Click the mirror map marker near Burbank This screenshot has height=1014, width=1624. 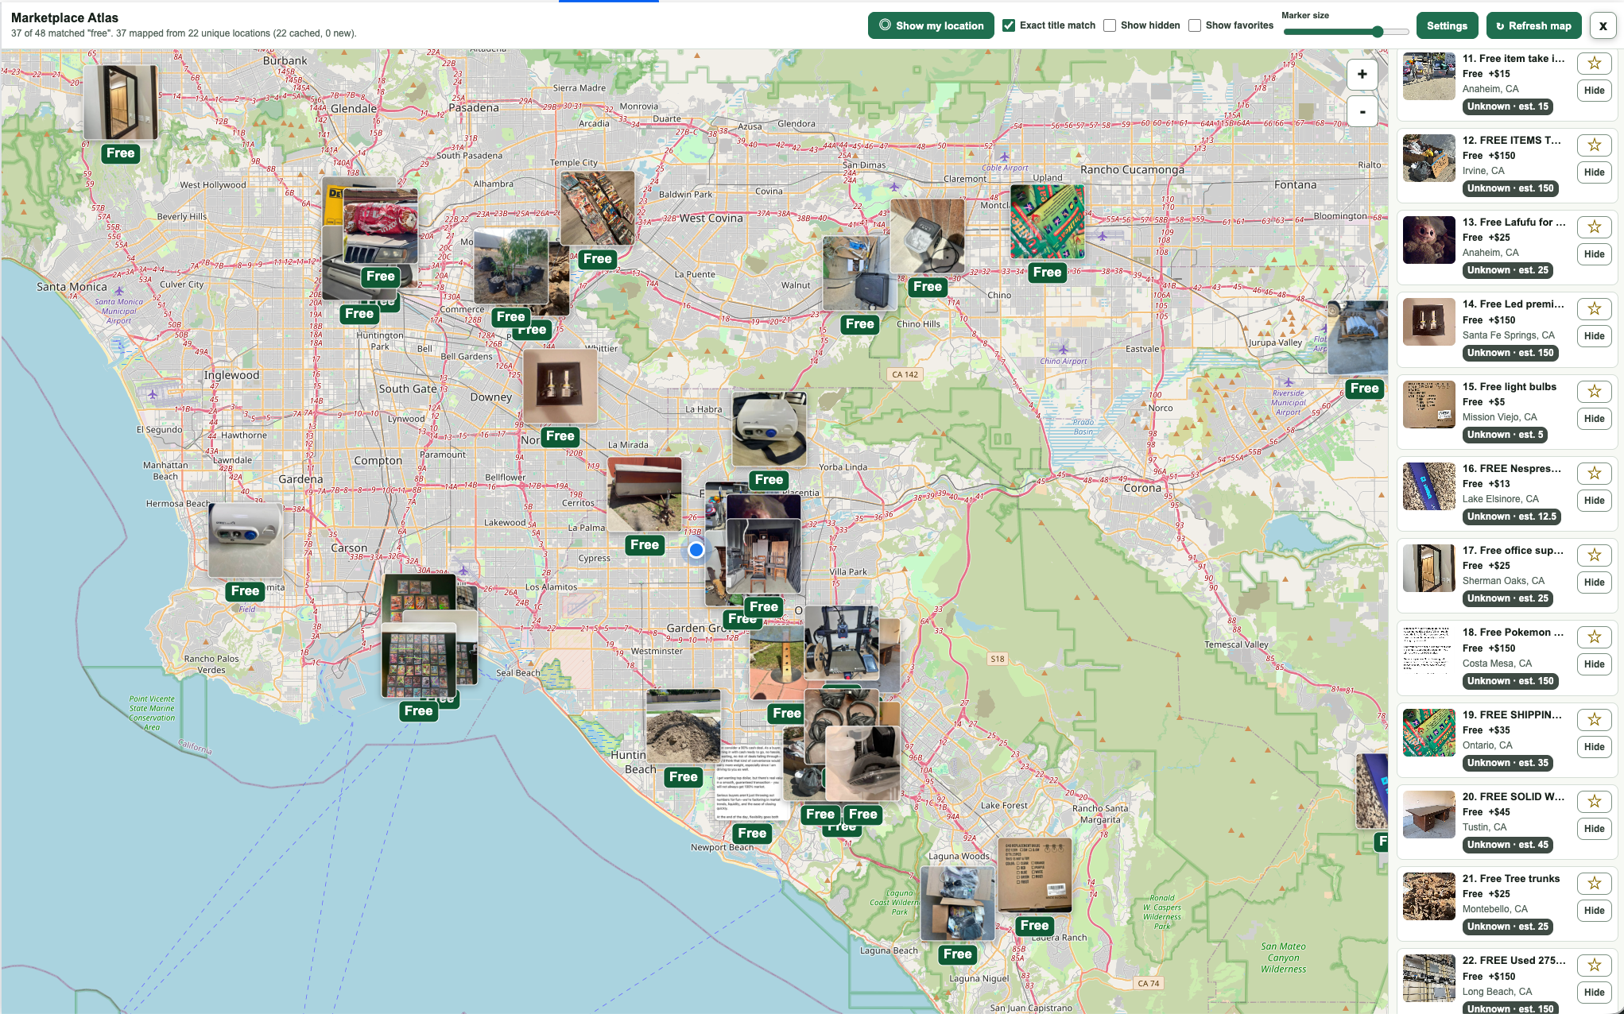coord(121,103)
